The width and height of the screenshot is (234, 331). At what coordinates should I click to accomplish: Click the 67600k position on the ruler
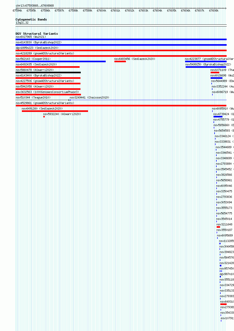tap(101, 11)
